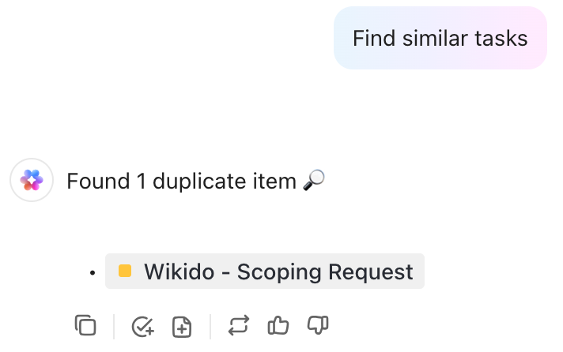Click the magnifying glass emoji after duplicate item

[x=314, y=180]
